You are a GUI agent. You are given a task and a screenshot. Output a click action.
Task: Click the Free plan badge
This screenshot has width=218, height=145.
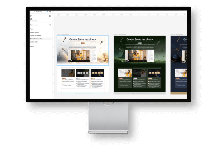[x=36, y=21]
